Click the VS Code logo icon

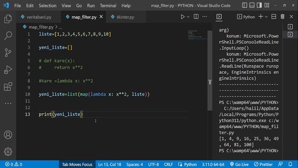(x=6, y=5)
